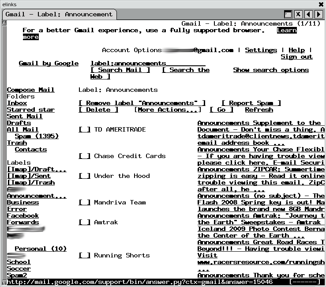Click the Refresh link
Image resolution: width=326 pixels, height=287 pixels.
pos(259,110)
